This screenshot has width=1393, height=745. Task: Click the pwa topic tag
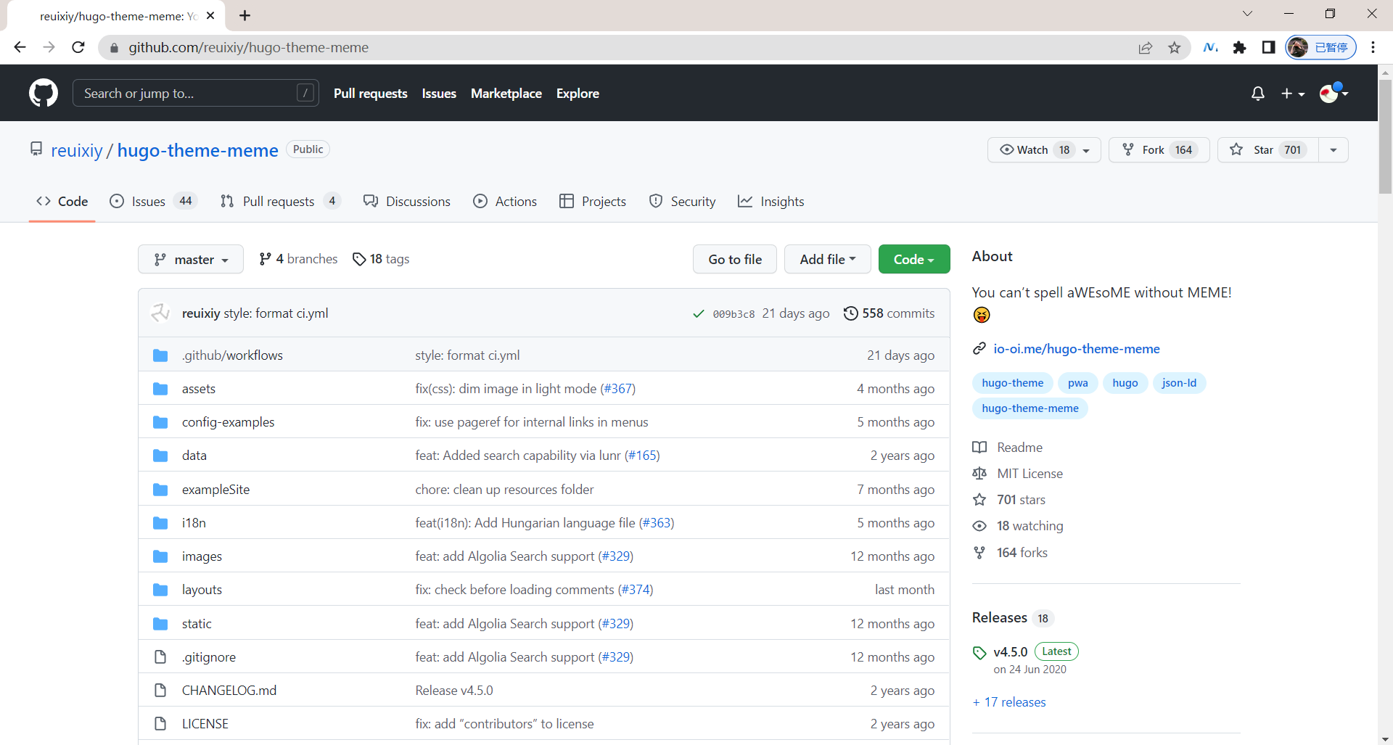[1078, 383]
